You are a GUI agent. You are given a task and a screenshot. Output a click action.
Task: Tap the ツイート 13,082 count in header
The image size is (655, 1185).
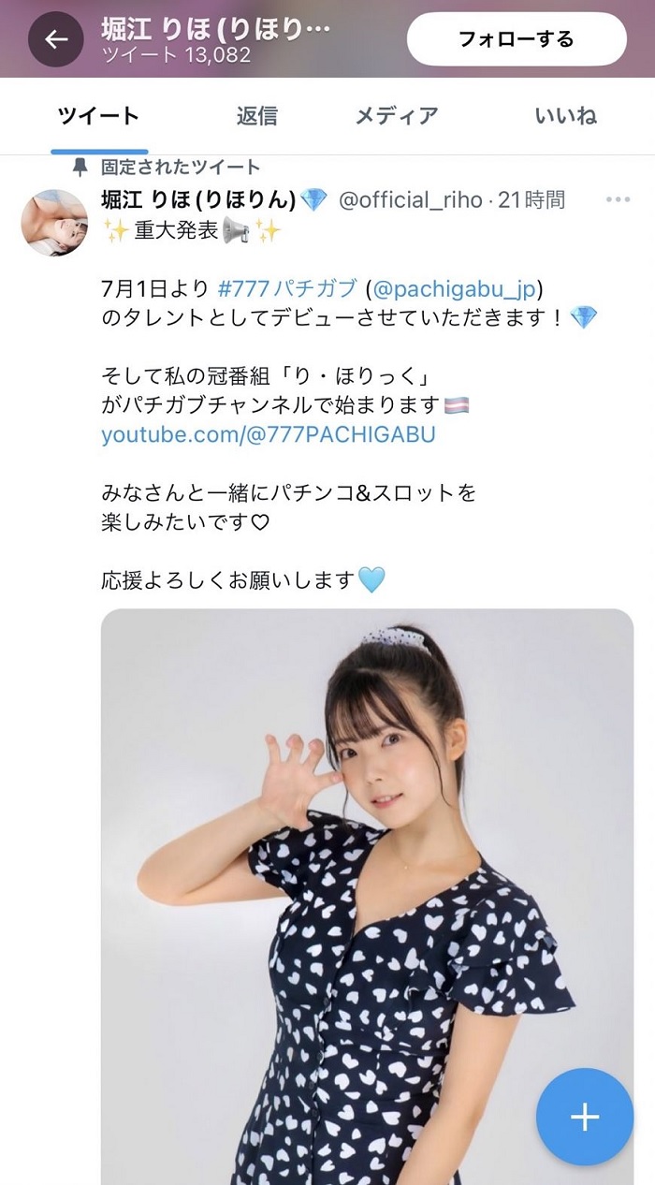click(x=176, y=55)
